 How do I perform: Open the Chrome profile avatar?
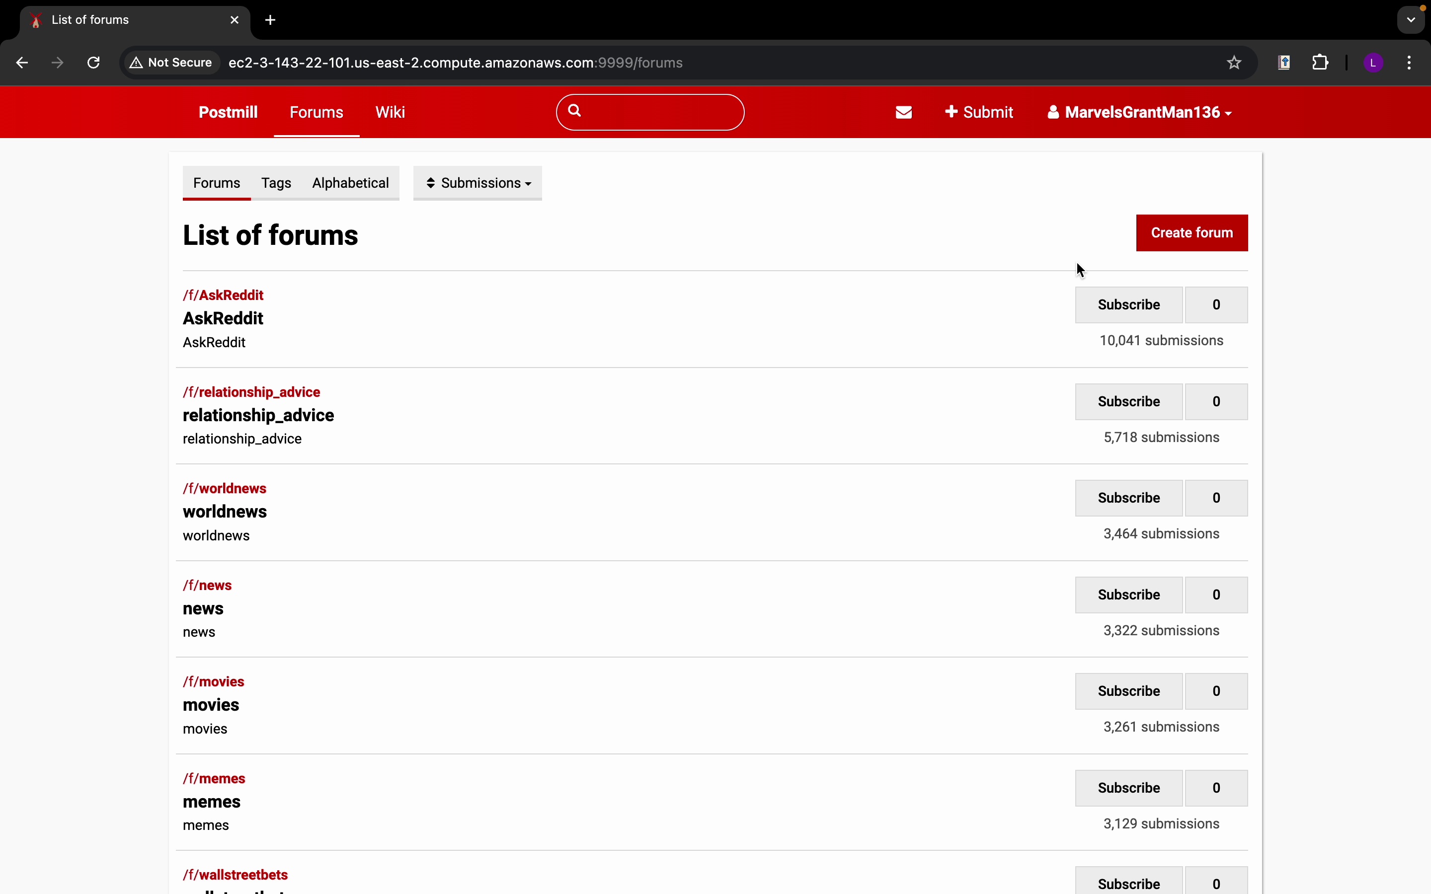click(x=1373, y=63)
